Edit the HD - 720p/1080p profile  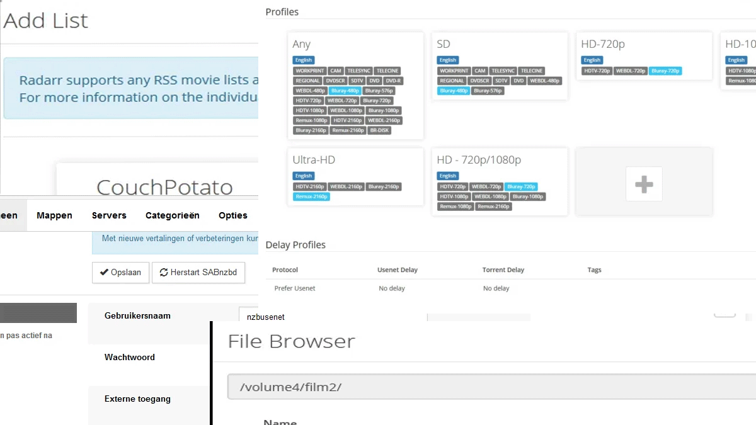479,160
